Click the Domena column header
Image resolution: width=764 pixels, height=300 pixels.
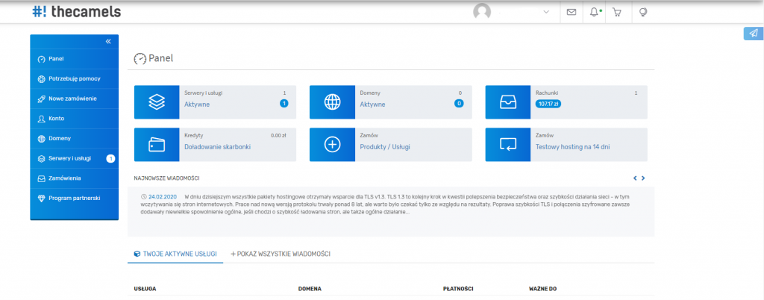[310, 289]
